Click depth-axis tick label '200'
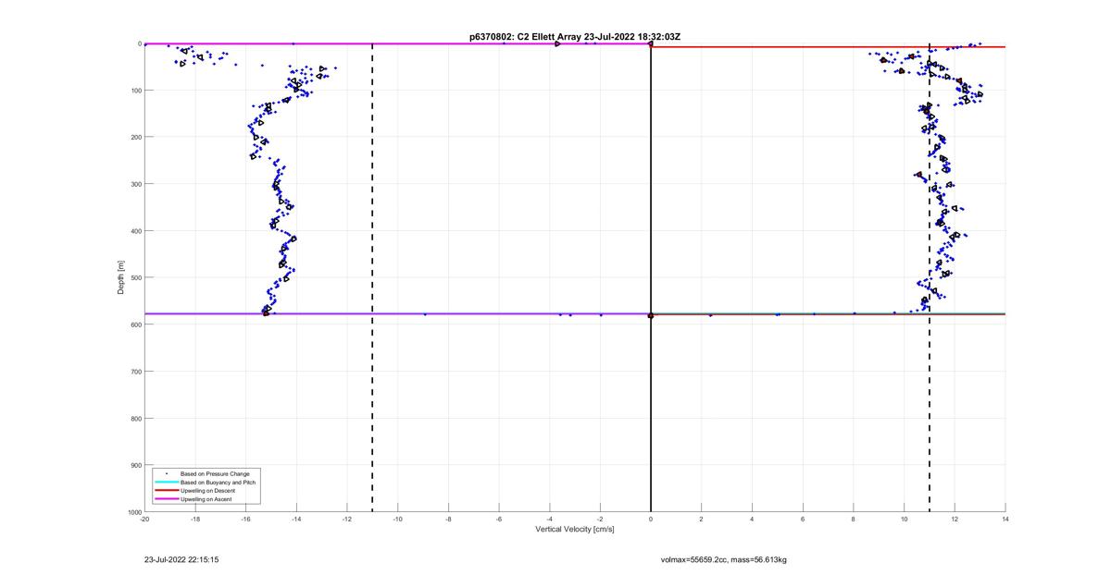This screenshot has width=1111, height=575. [x=135, y=137]
